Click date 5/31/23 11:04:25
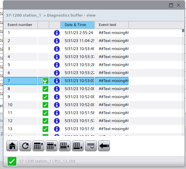This screenshot has height=169, width=186. [x=79, y=41]
